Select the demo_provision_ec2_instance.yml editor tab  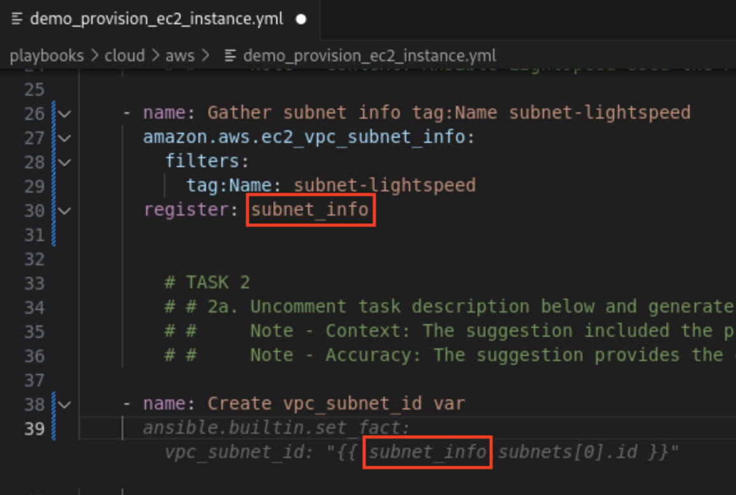click(x=159, y=19)
